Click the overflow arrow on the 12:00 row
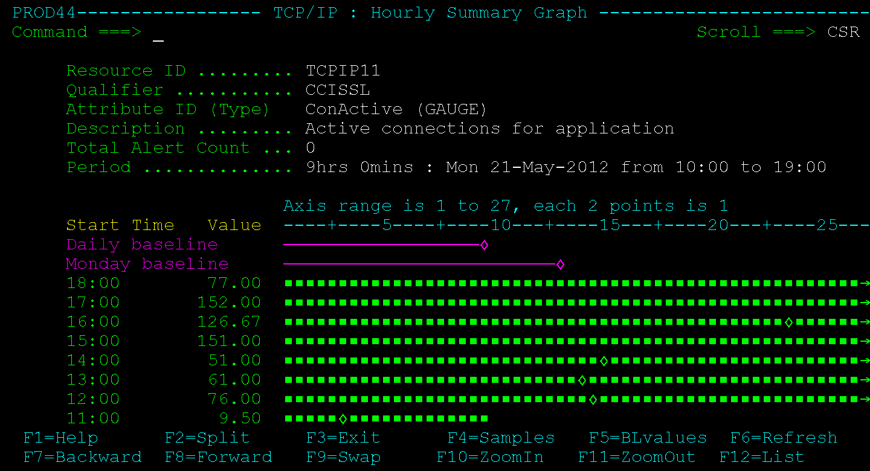This screenshot has width=870, height=471. coord(865,399)
